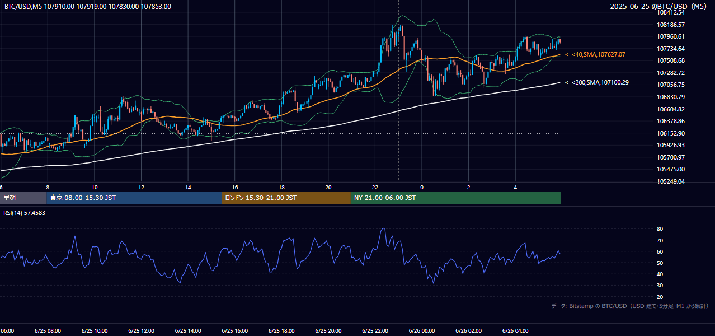This screenshot has width=715, height=336.
Task: Click the bottom date label 6/25 10:00
Action: tap(95, 331)
